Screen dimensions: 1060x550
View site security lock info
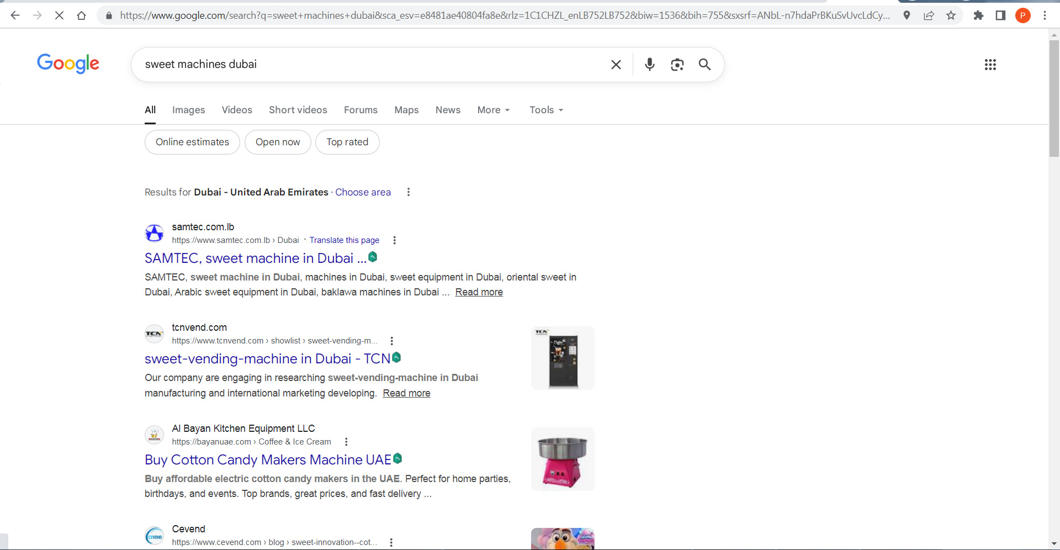click(109, 15)
